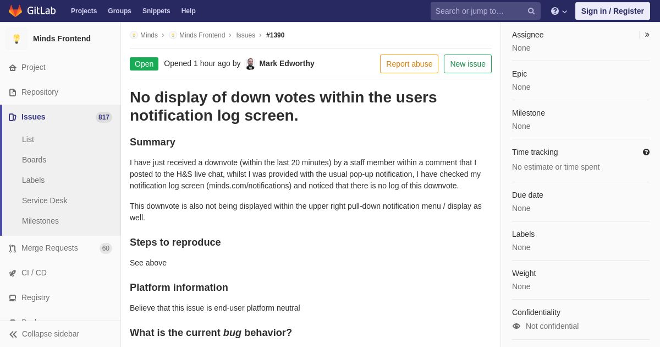
Task: Click the Collapse sidebar chevrons icon
Action: pyautogui.click(x=13, y=334)
